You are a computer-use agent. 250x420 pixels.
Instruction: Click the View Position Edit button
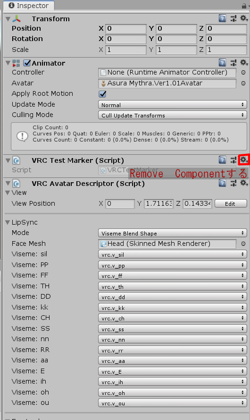(x=231, y=203)
